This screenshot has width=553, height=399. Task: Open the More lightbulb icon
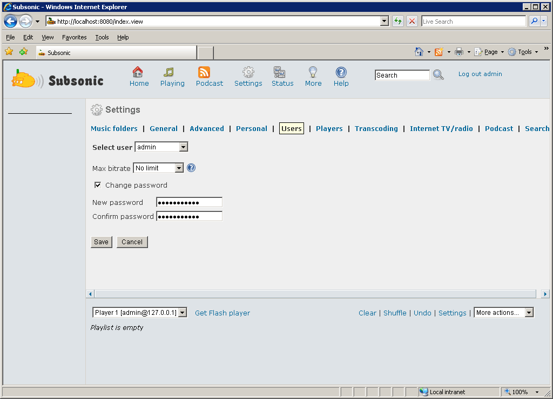[x=313, y=72]
